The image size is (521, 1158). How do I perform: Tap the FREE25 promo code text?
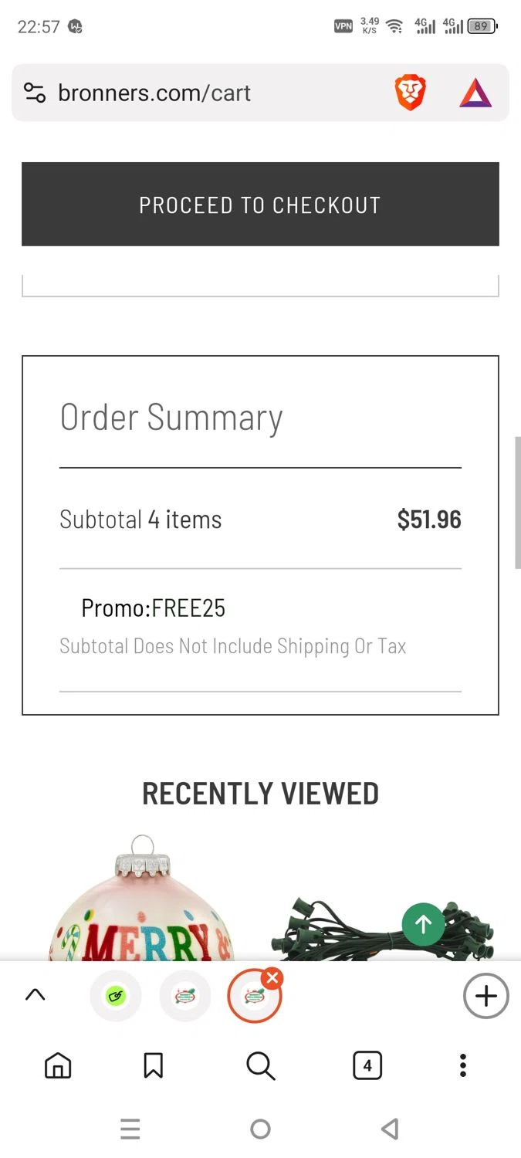click(x=188, y=608)
